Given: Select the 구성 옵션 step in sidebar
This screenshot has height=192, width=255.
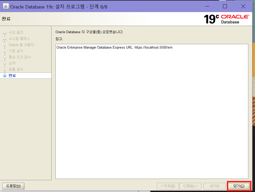Looking at the screenshot, I should click(16, 32).
